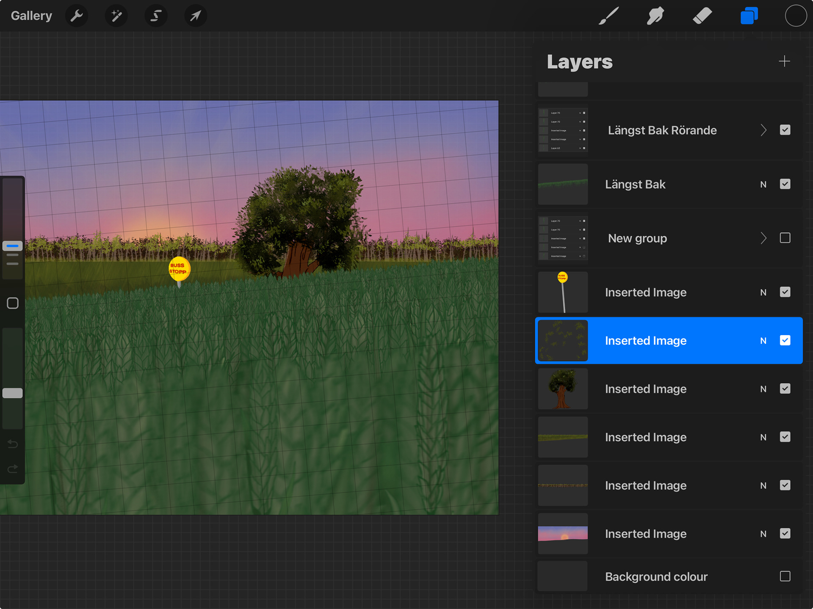This screenshot has width=813, height=609.
Task: Select Inserted Image layer with grass strip thumbnail
Action: click(x=669, y=437)
